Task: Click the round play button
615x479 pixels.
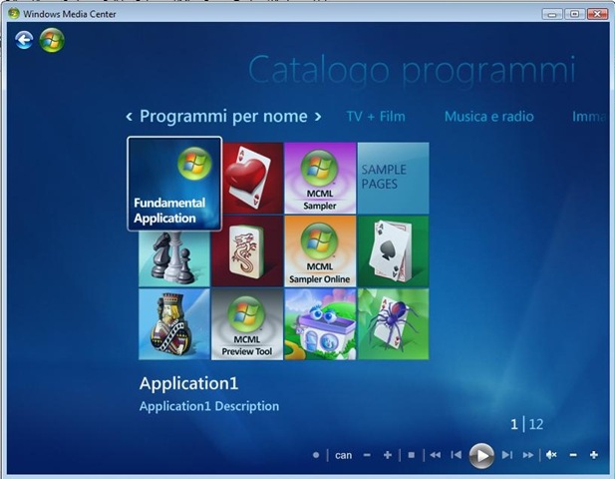Action: coord(481,455)
